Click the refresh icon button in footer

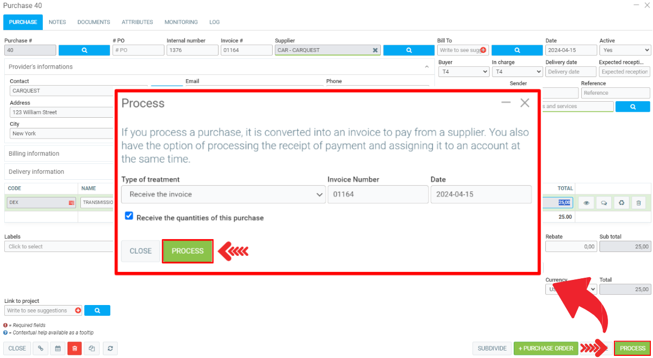[110, 348]
